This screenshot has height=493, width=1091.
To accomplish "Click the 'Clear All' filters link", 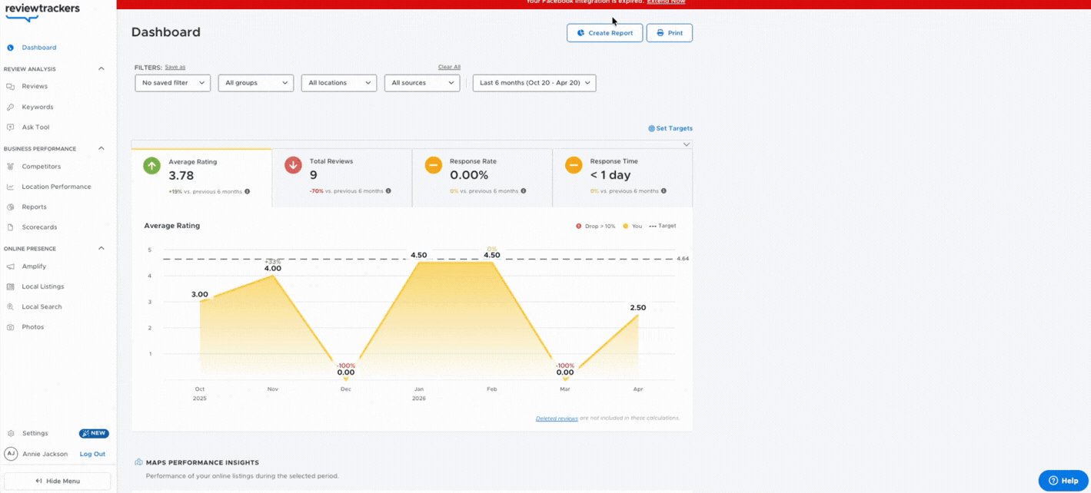I will click(449, 67).
